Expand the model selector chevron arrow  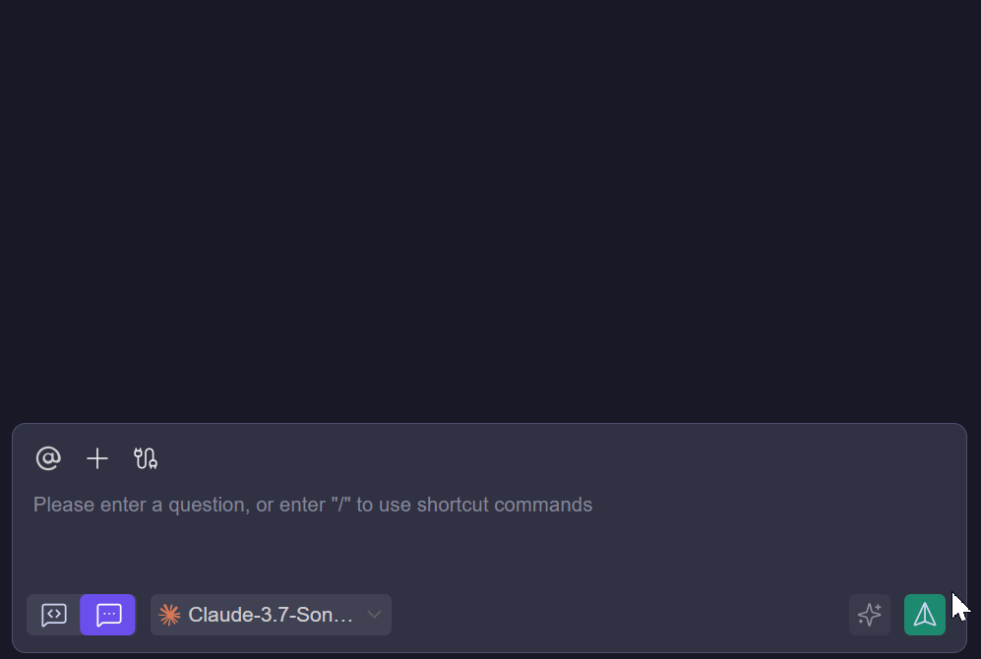[x=374, y=615]
